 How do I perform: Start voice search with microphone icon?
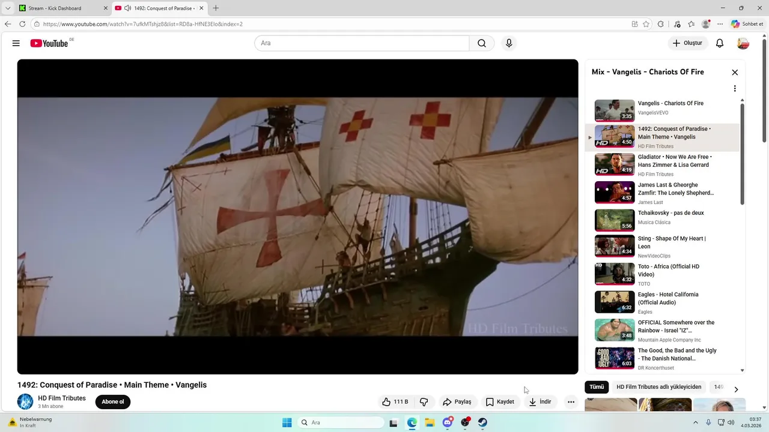click(x=509, y=43)
